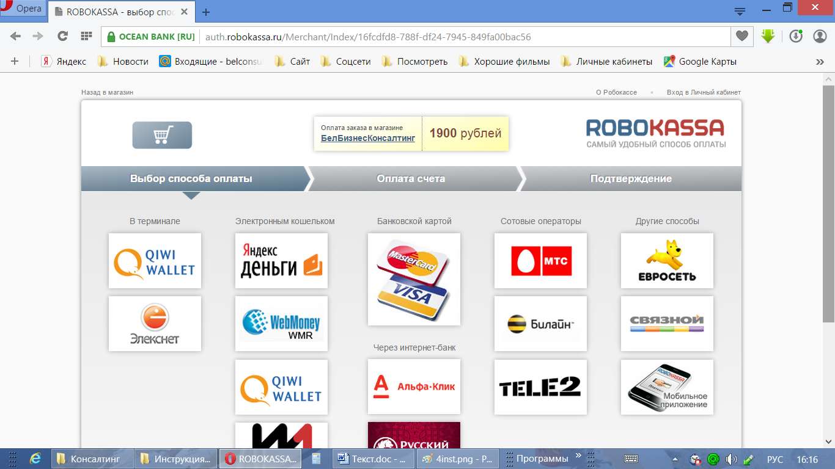Image resolution: width=835 pixels, height=469 pixels.
Task: Choose Мобильное приложение payment method
Action: coord(667,387)
